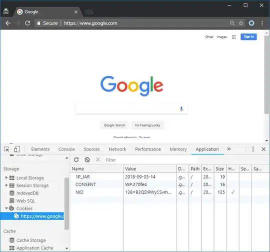Sort cookies by Size column

pos(220,169)
